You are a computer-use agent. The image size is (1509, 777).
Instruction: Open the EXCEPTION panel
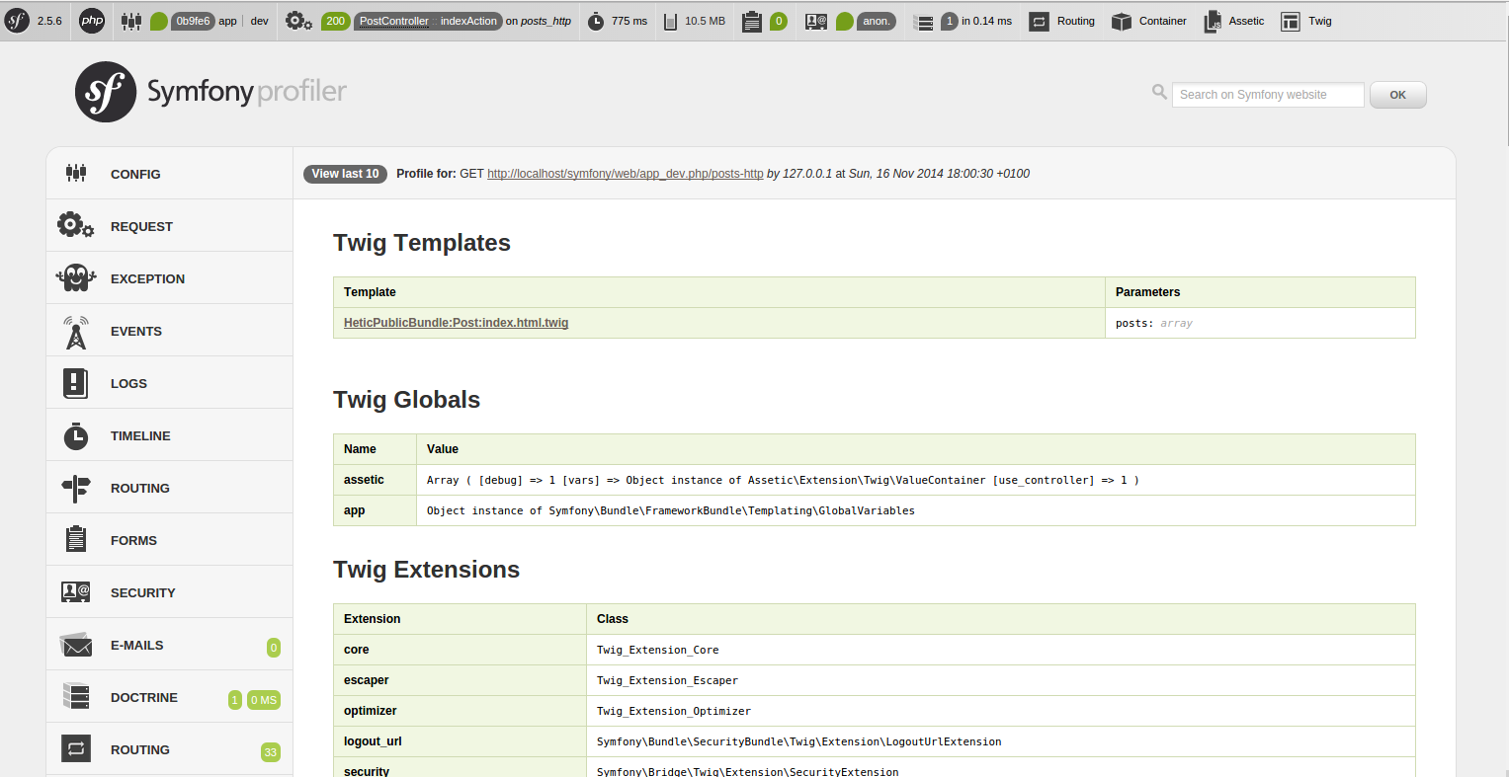[x=169, y=278]
